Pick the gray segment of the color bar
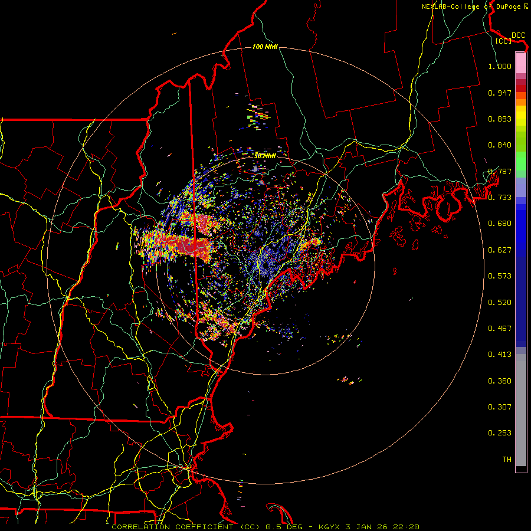 click(x=521, y=410)
